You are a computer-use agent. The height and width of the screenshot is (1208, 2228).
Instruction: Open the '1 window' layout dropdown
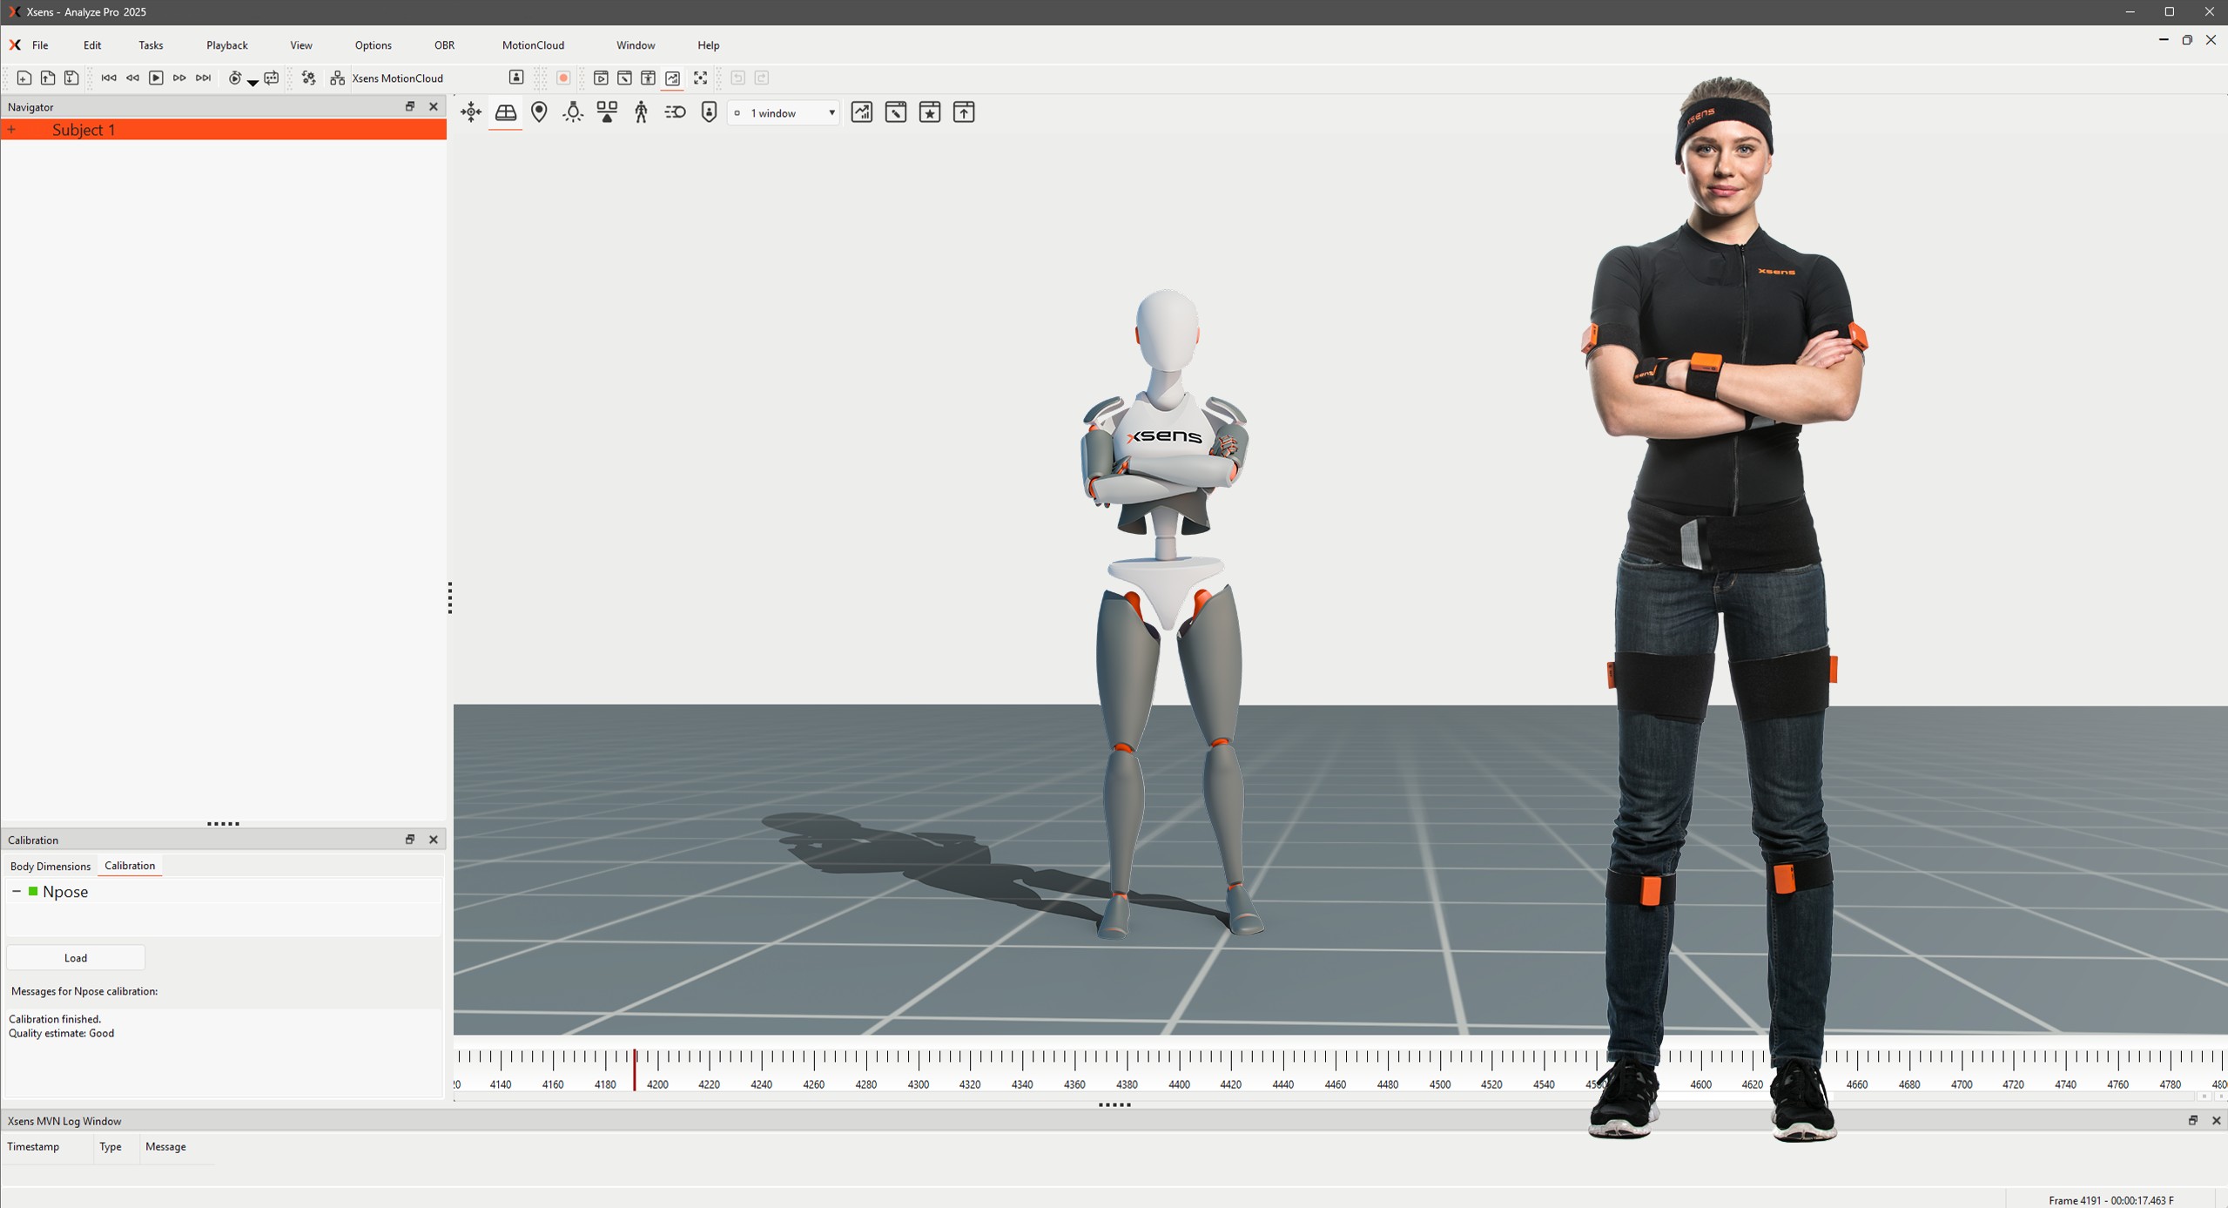[784, 113]
